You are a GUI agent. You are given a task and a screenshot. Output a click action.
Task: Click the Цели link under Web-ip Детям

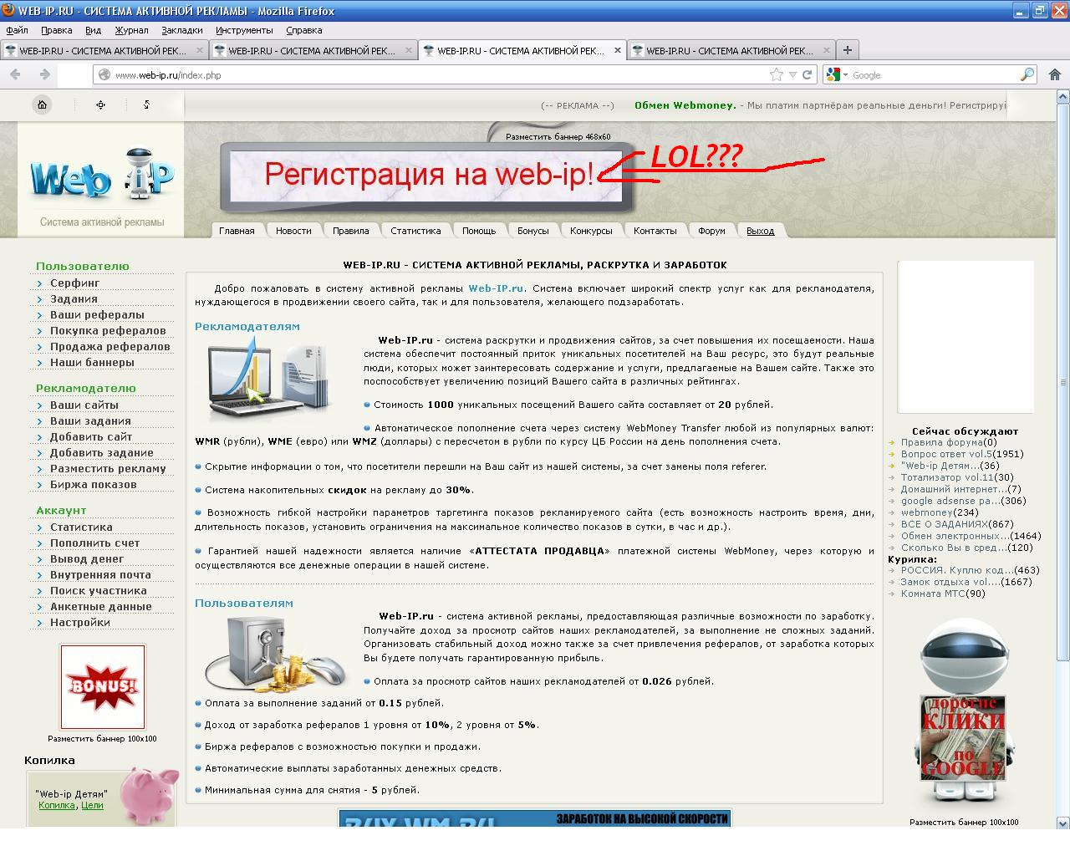click(x=92, y=805)
